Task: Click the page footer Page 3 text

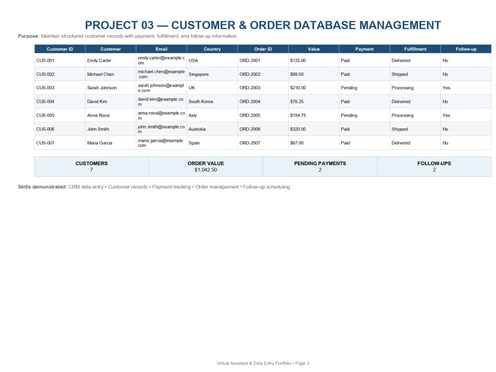Action: (263, 363)
